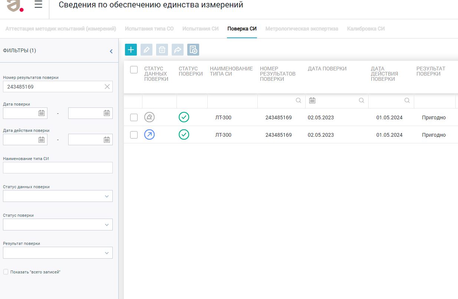
Task: Toggle the select-all checkbox in table header
Action: [134, 70]
